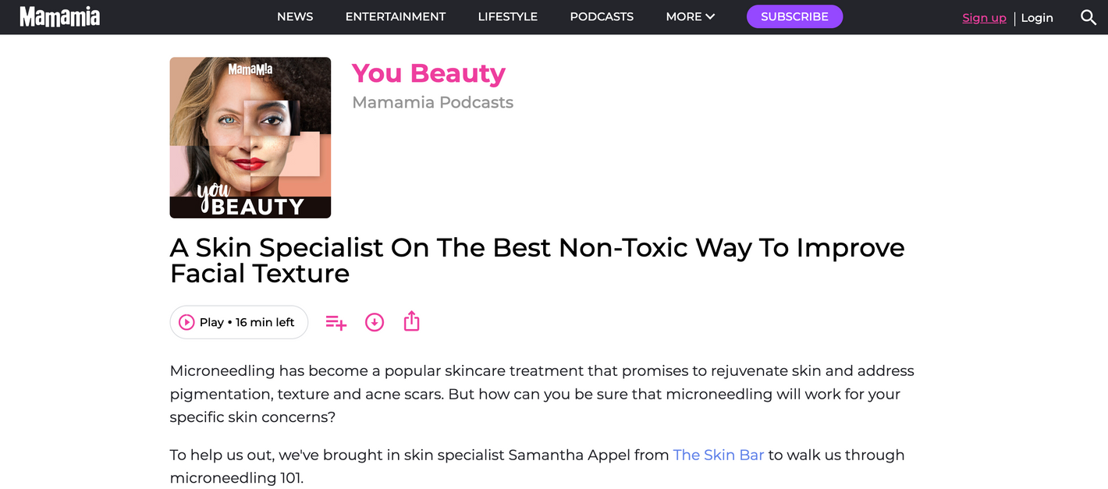The image size is (1108, 489).
Task: Click the Sign up link
Action: 984,18
